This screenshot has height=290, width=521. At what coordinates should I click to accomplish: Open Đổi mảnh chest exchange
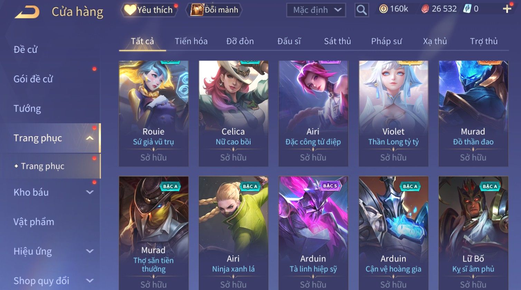click(214, 10)
